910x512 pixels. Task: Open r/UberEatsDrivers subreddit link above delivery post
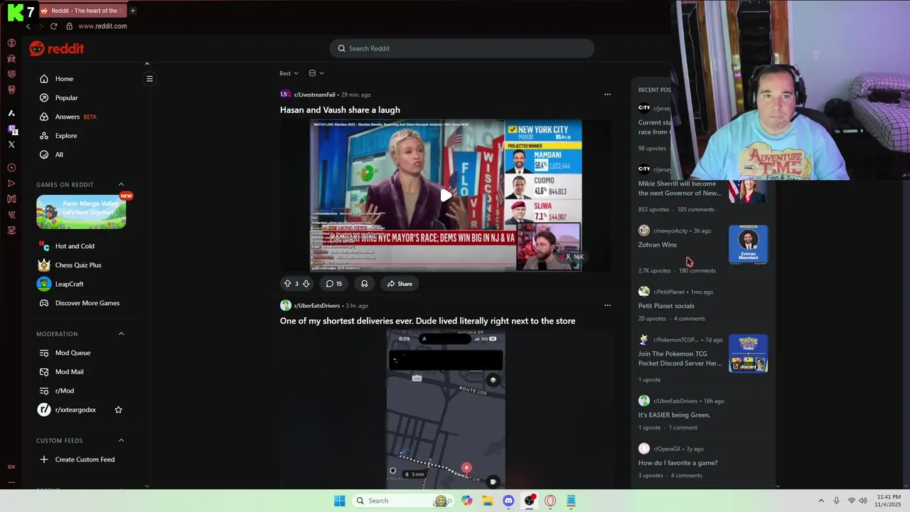(x=316, y=306)
